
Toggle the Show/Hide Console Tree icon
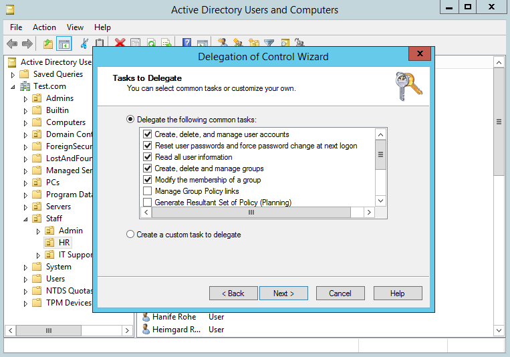(63, 43)
